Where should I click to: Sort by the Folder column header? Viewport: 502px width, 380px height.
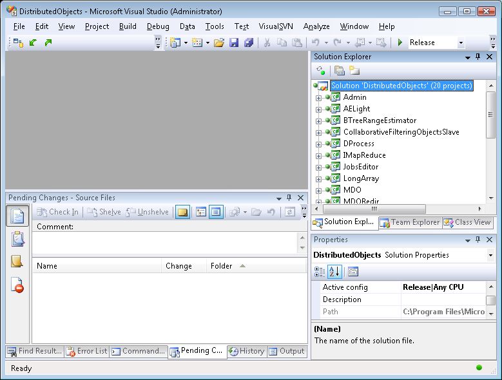(x=256, y=266)
